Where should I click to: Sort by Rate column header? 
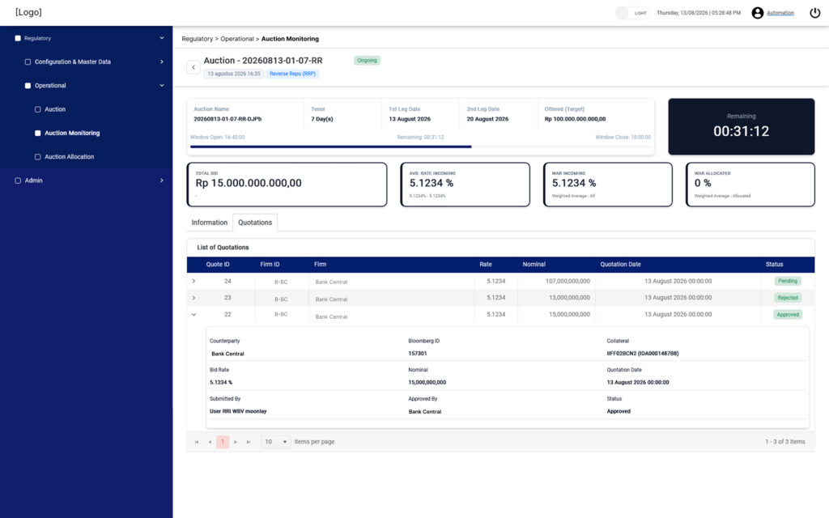click(486, 265)
